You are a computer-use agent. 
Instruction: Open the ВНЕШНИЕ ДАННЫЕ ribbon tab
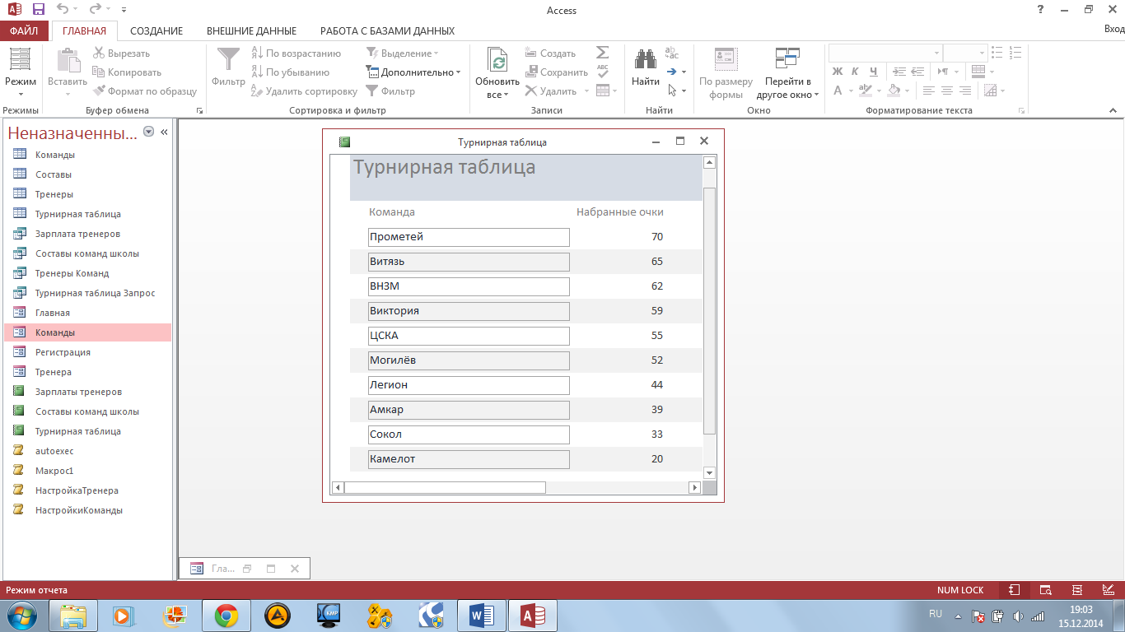click(x=251, y=31)
